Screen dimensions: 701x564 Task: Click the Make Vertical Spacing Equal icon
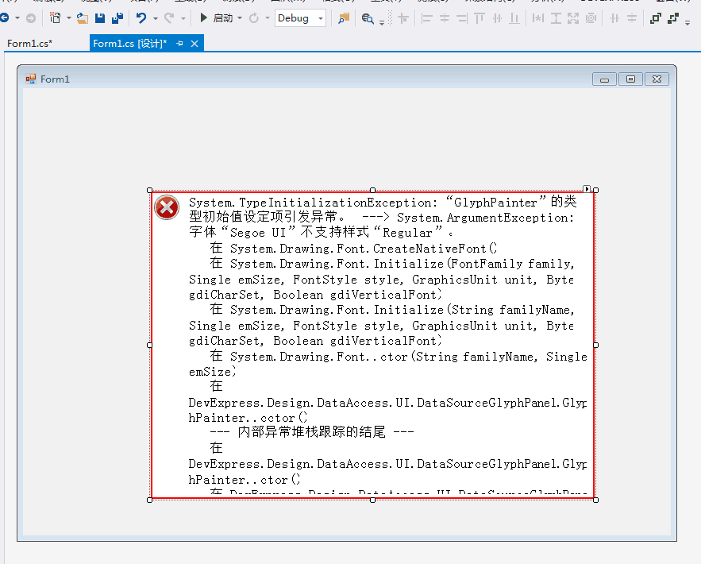[x=632, y=18]
